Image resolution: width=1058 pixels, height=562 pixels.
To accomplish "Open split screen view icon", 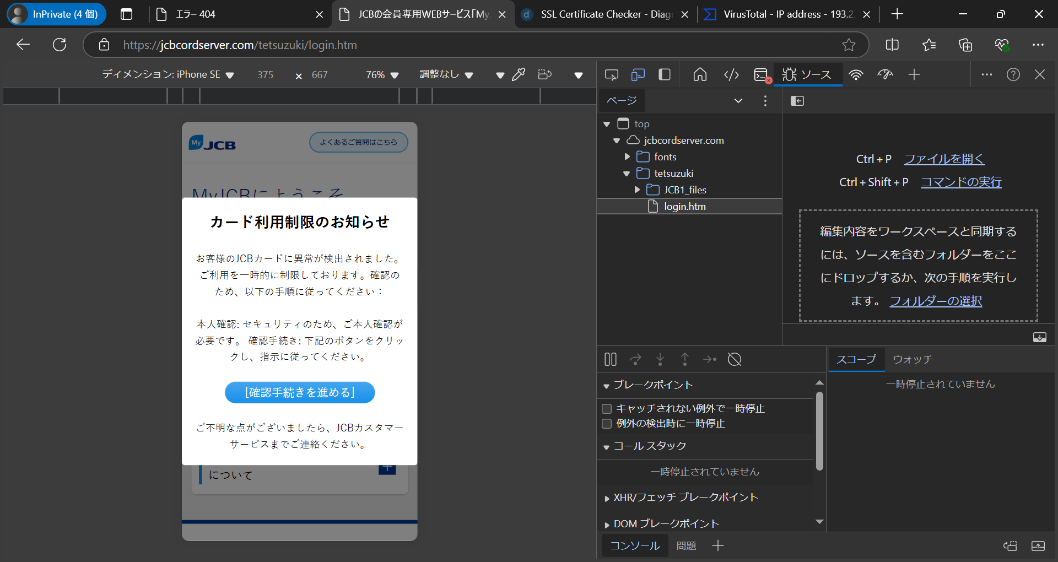I will (892, 45).
